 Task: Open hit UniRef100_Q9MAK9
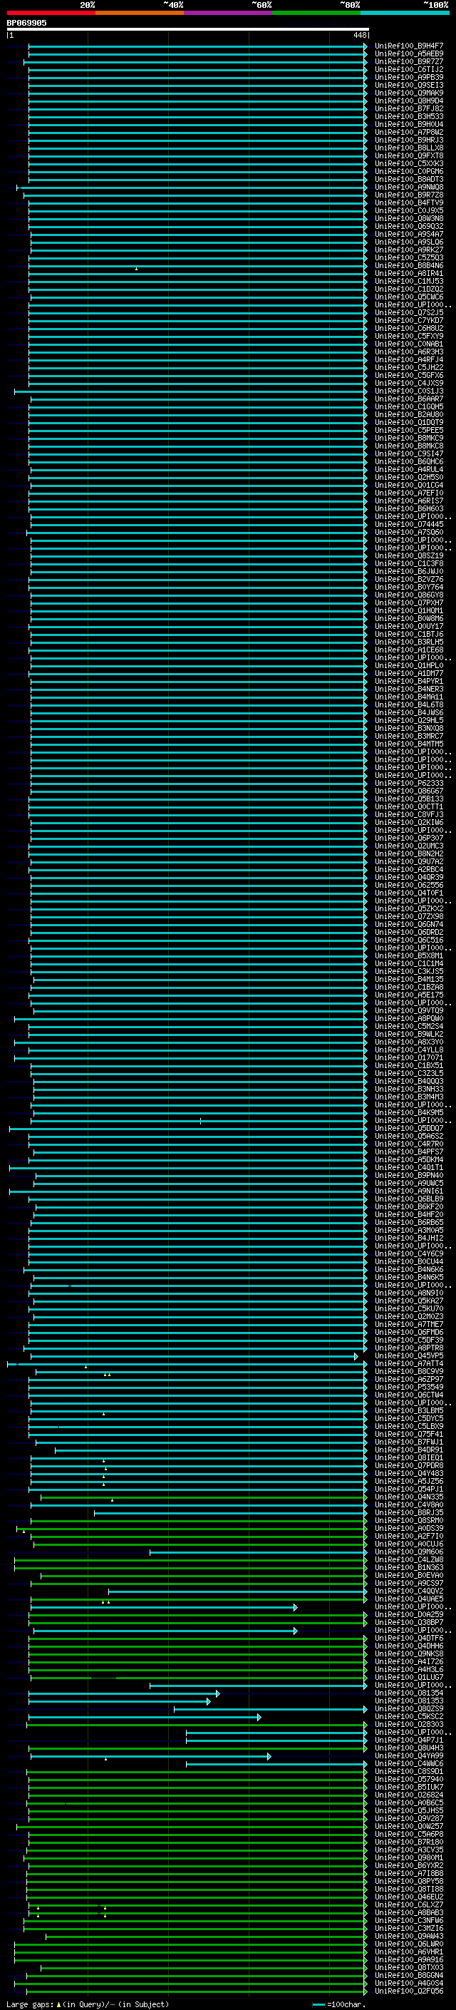(x=408, y=93)
